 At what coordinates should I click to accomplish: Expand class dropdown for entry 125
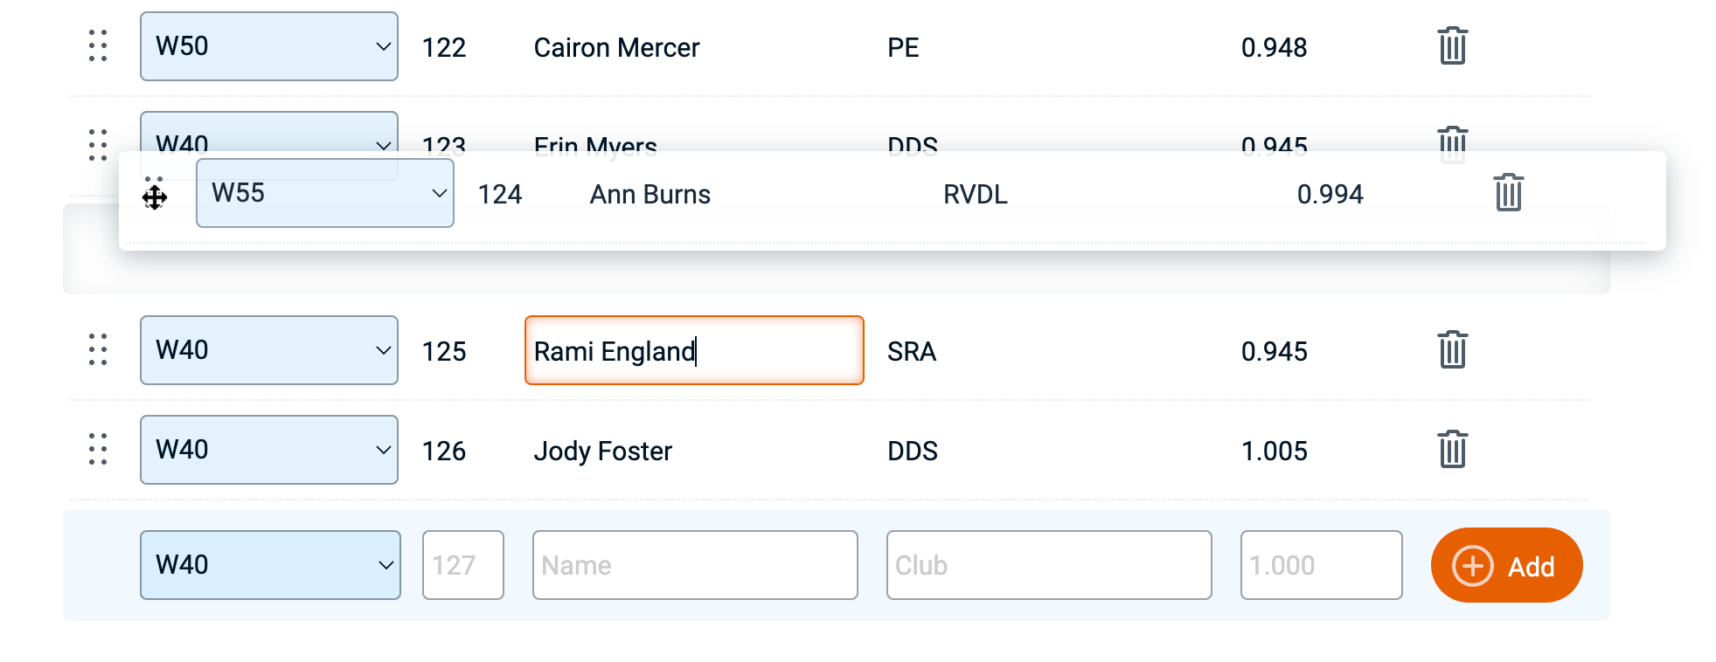pos(268,350)
